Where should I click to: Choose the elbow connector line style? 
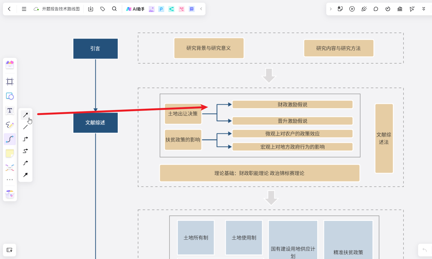pos(26,139)
